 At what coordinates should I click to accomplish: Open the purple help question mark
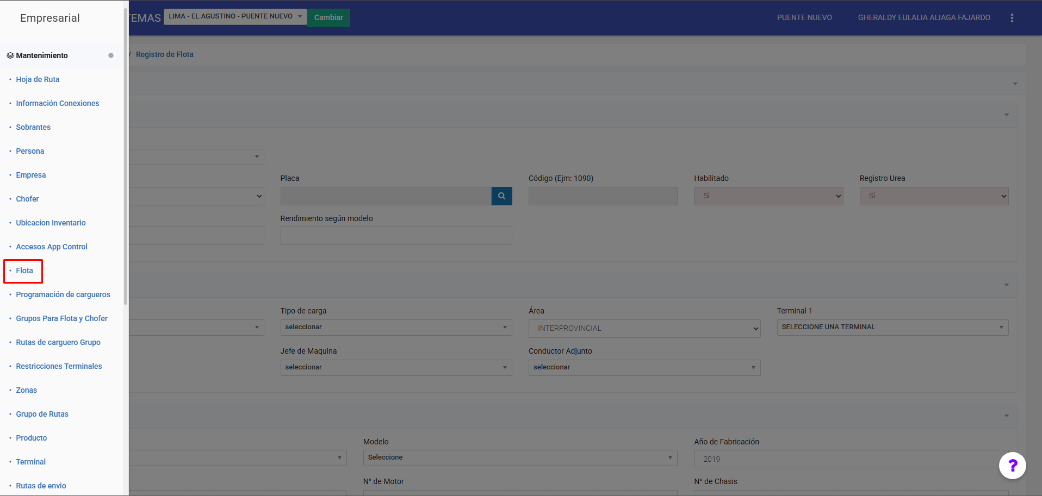pos(1012,466)
